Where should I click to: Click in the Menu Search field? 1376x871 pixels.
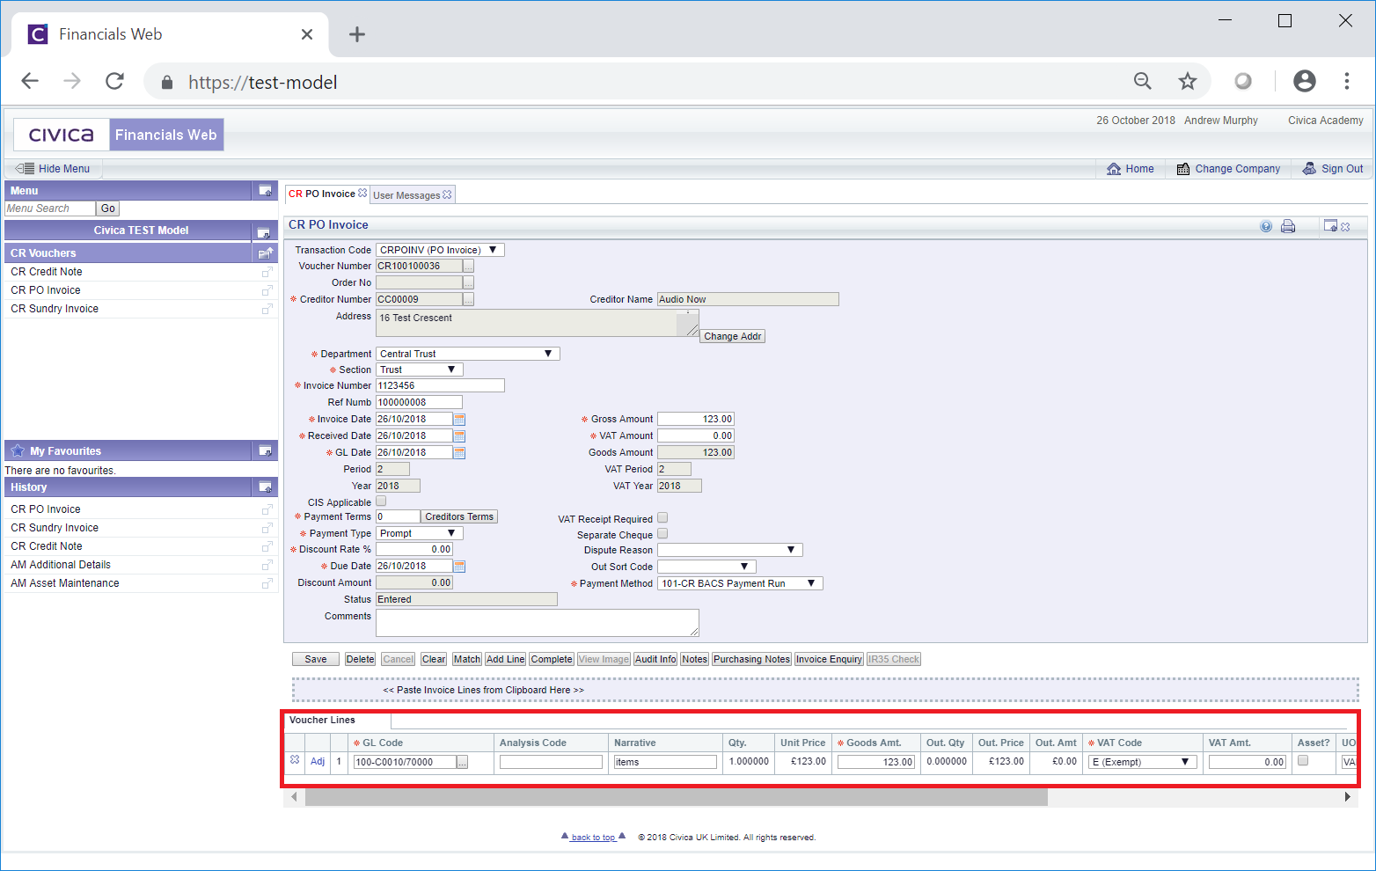pyautogui.click(x=50, y=209)
